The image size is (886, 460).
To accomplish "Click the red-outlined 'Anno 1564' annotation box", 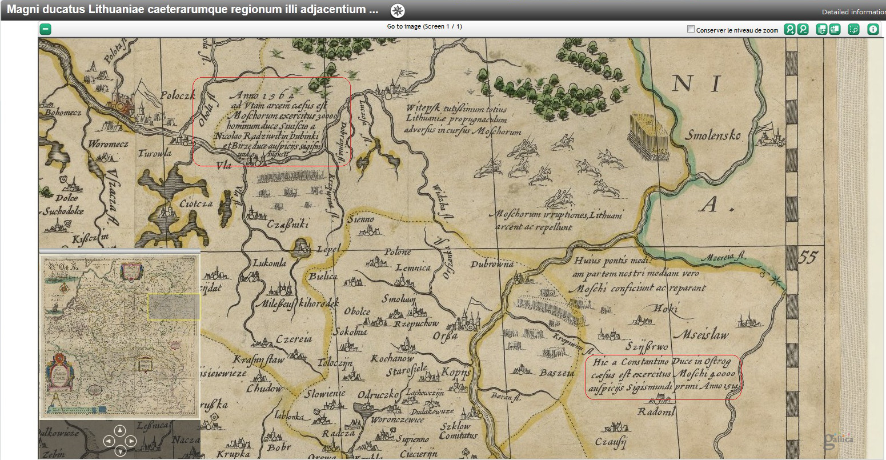I will (x=271, y=121).
